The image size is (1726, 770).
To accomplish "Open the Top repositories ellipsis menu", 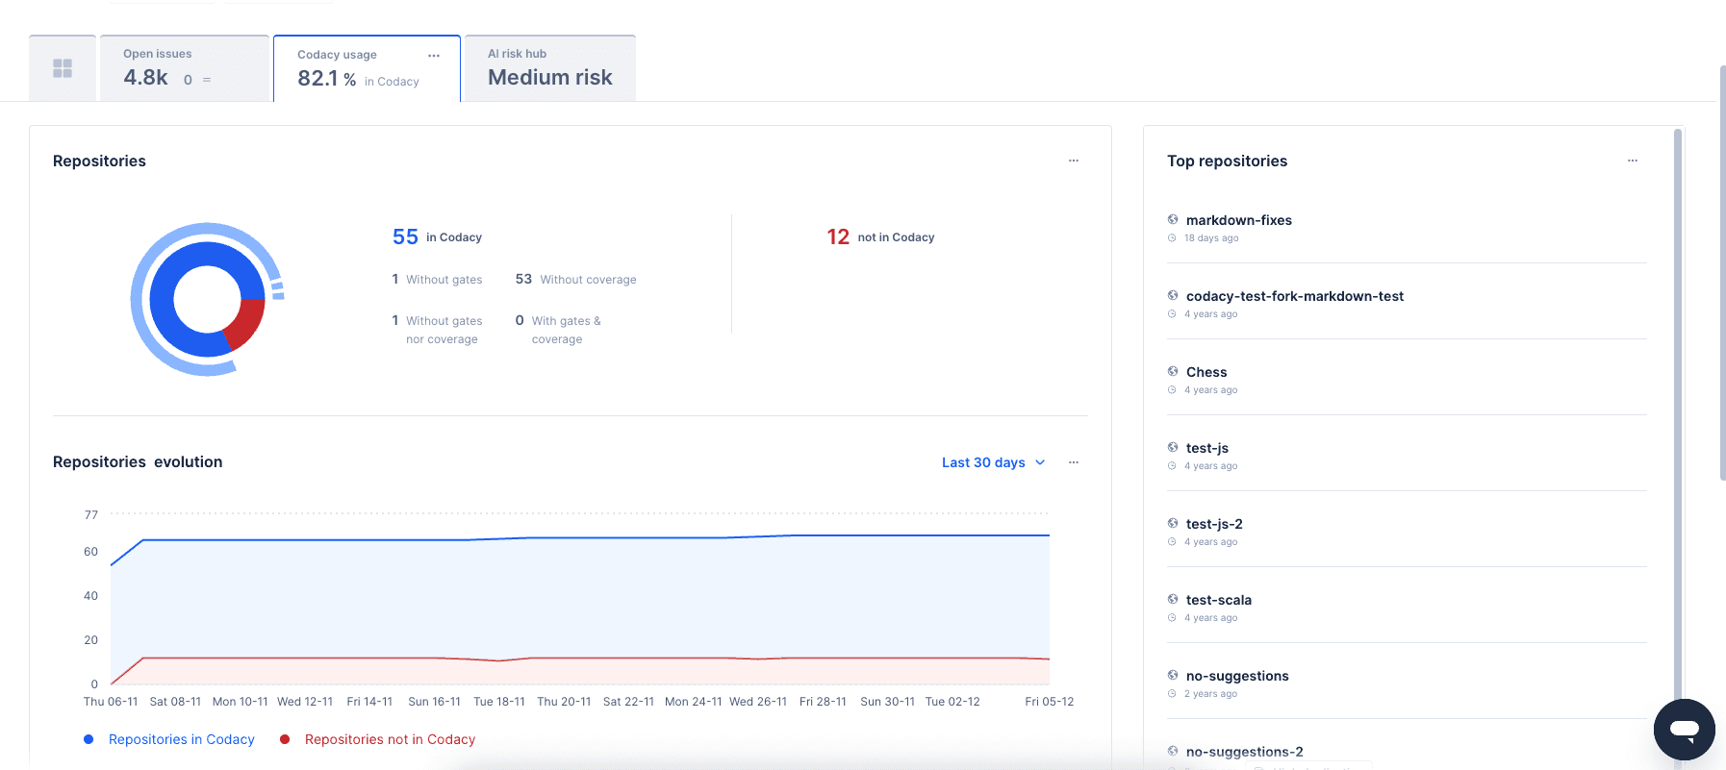I will (x=1633, y=161).
